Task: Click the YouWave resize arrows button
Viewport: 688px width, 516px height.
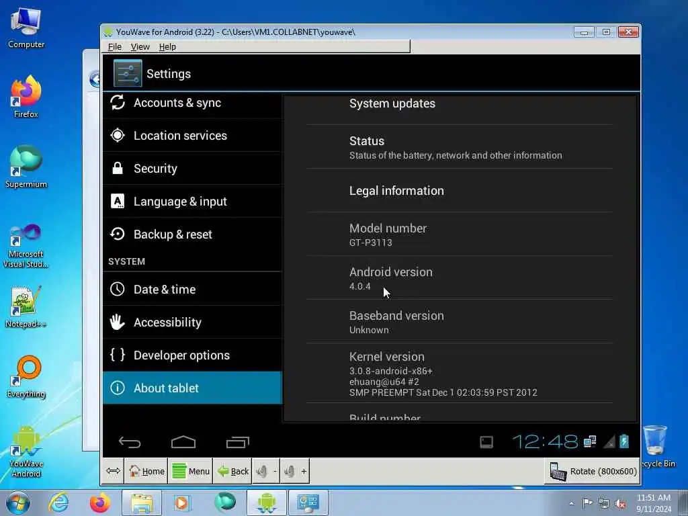Action: click(x=113, y=471)
